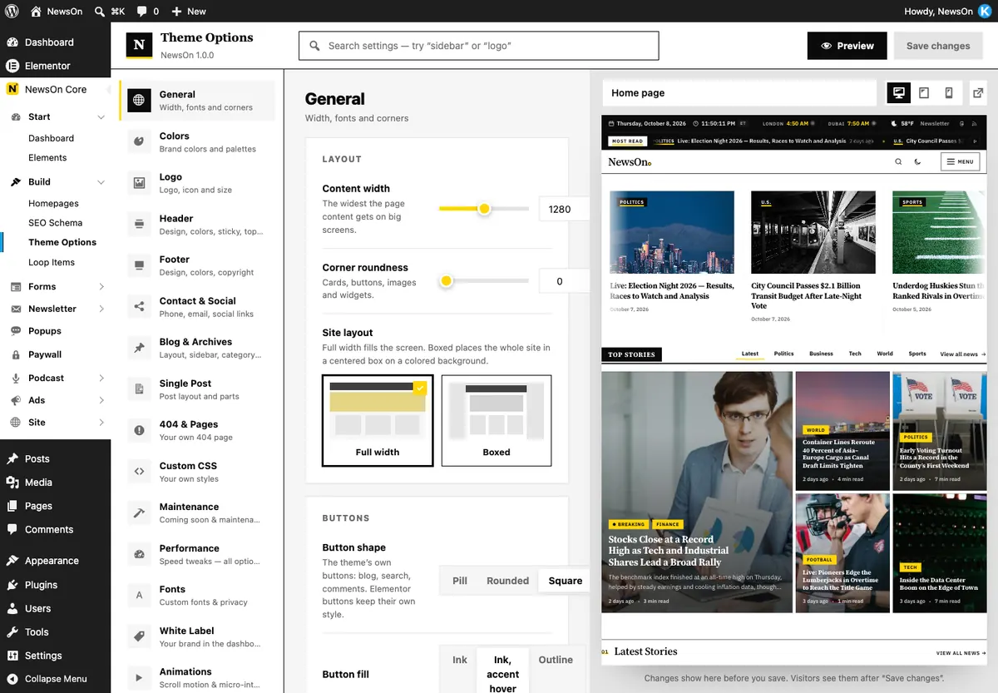The image size is (998, 693).
Task: Click the Blog & Archives pin icon
Action: (x=139, y=348)
